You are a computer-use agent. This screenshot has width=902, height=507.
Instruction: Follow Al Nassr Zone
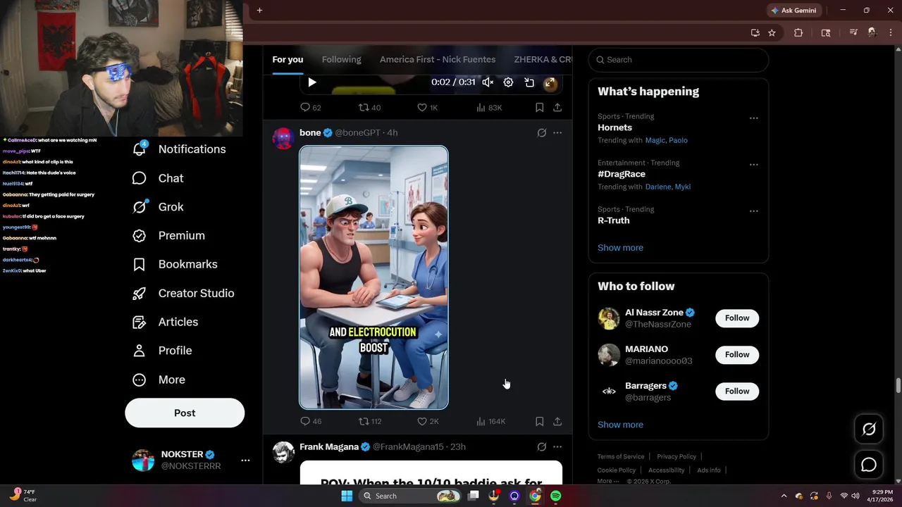(737, 318)
